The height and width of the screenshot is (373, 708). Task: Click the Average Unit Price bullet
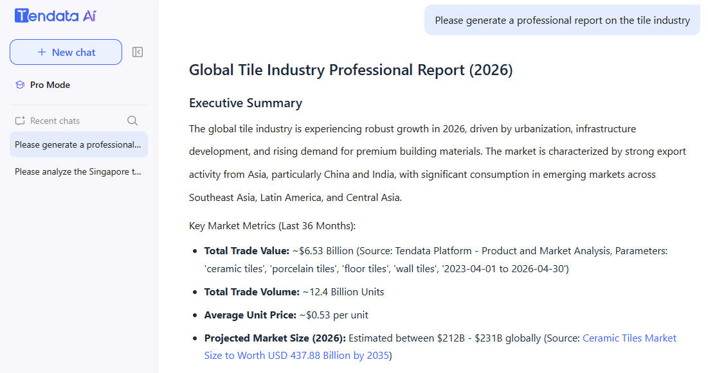coord(286,315)
